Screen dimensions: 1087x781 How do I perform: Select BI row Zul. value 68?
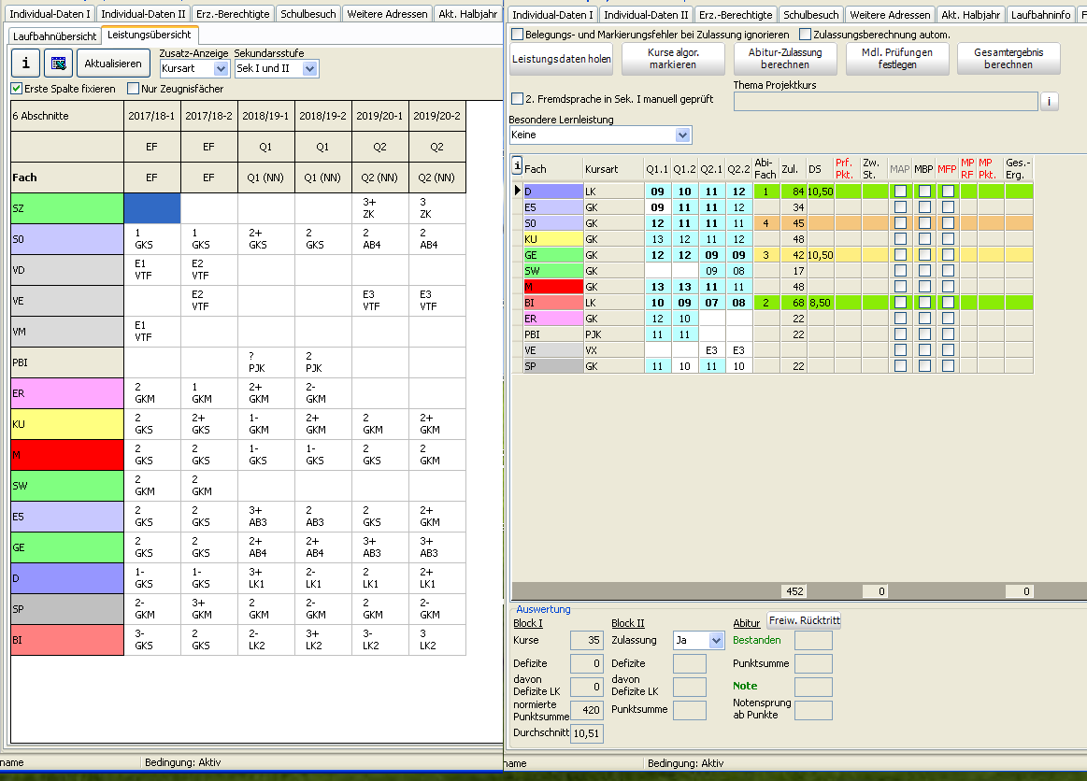[x=794, y=303]
